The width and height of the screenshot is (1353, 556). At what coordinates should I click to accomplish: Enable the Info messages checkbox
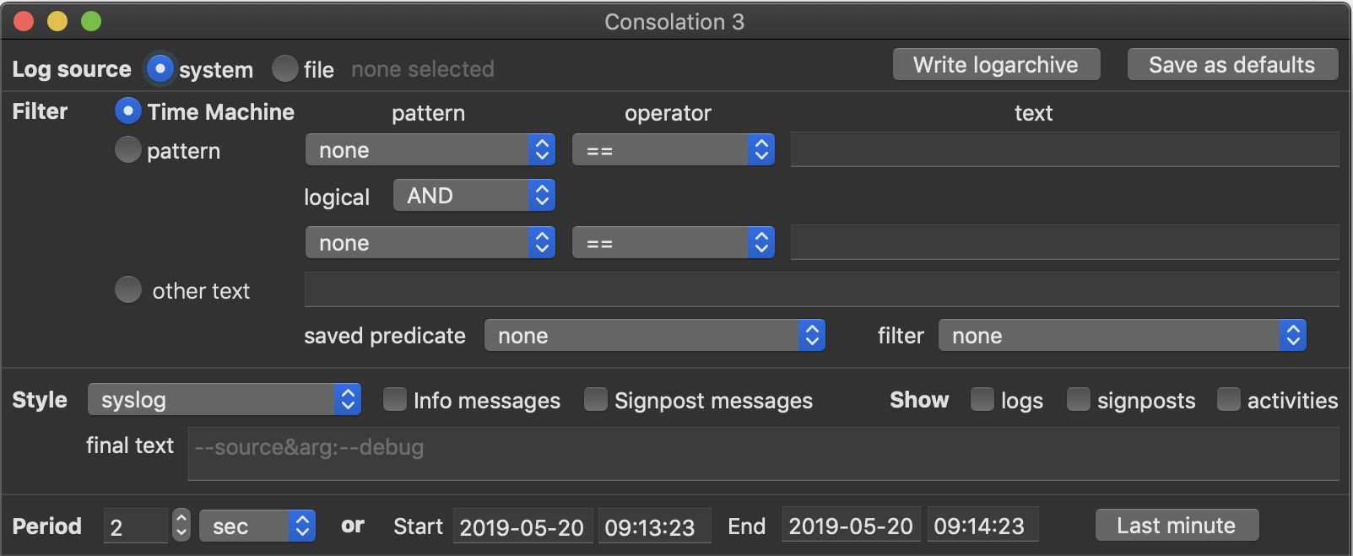click(x=395, y=400)
